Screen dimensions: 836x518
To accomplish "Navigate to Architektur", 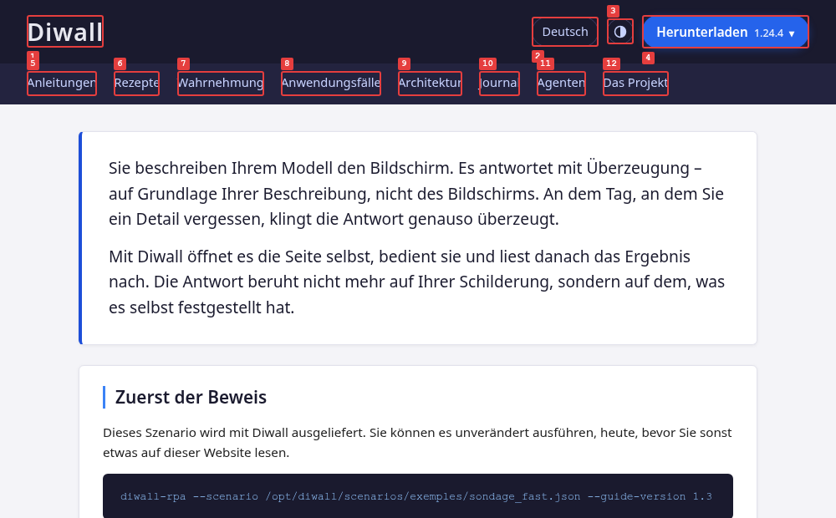I will (430, 84).
